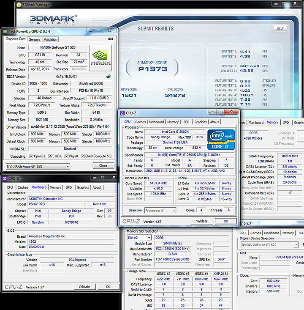This screenshot has height=310, width=304.
Task: Click the GPU-Z title bar app icon
Action: click(5, 31)
